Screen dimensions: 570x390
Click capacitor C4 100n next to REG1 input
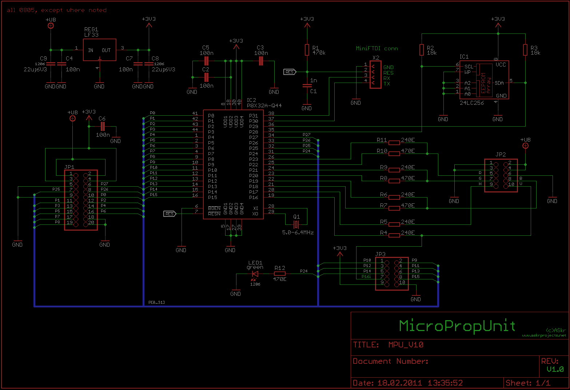(x=61, y=64)
